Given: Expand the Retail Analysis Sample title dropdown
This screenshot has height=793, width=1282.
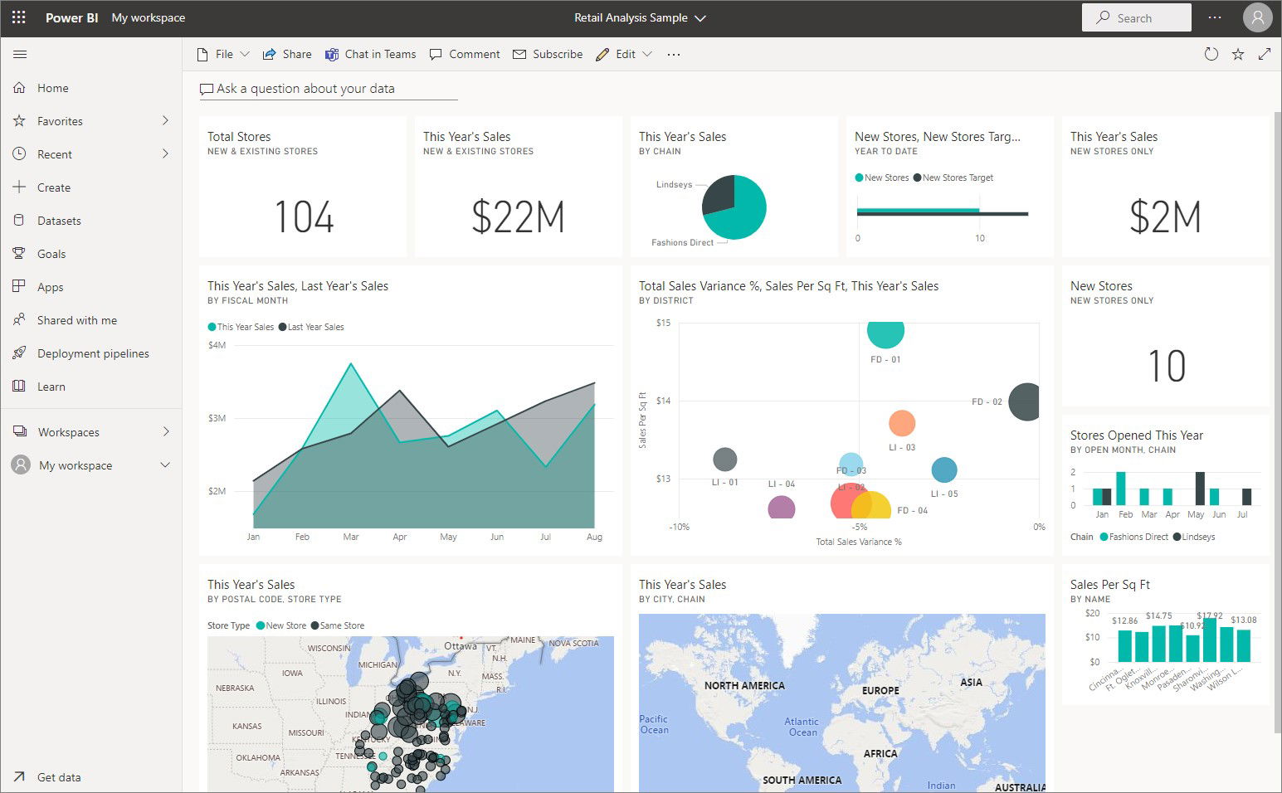Looking at the screenshot, I should click(x=699, y=17).
